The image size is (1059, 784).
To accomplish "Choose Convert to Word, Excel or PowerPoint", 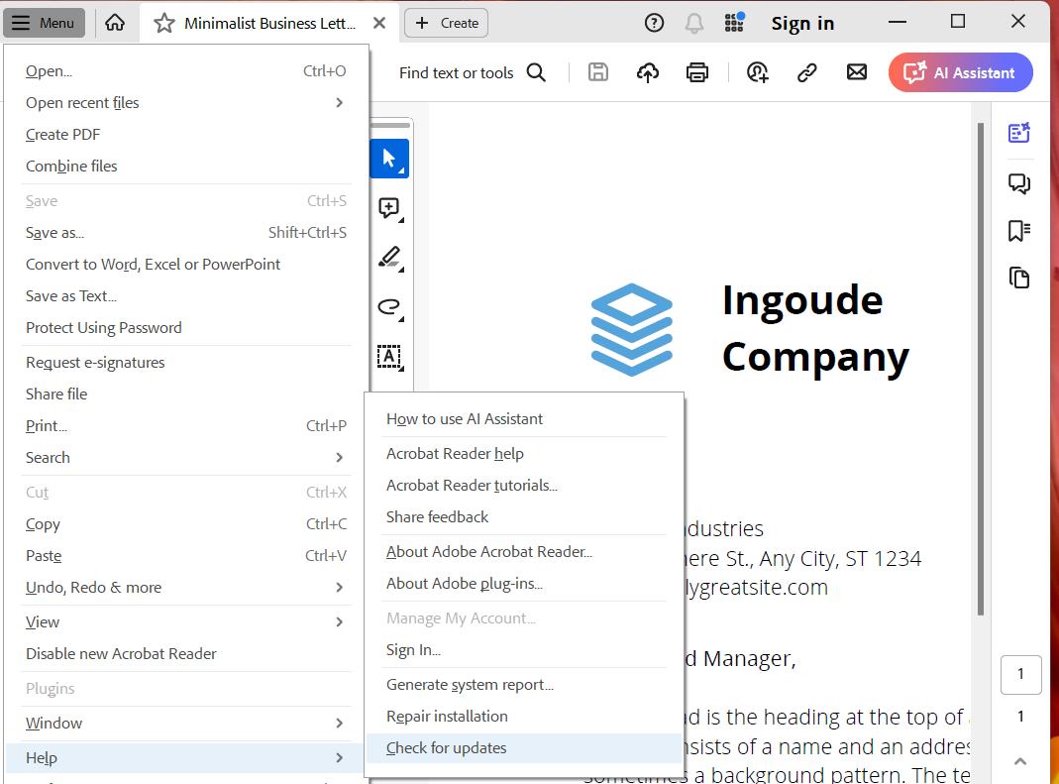I will (x=153, y=264).
